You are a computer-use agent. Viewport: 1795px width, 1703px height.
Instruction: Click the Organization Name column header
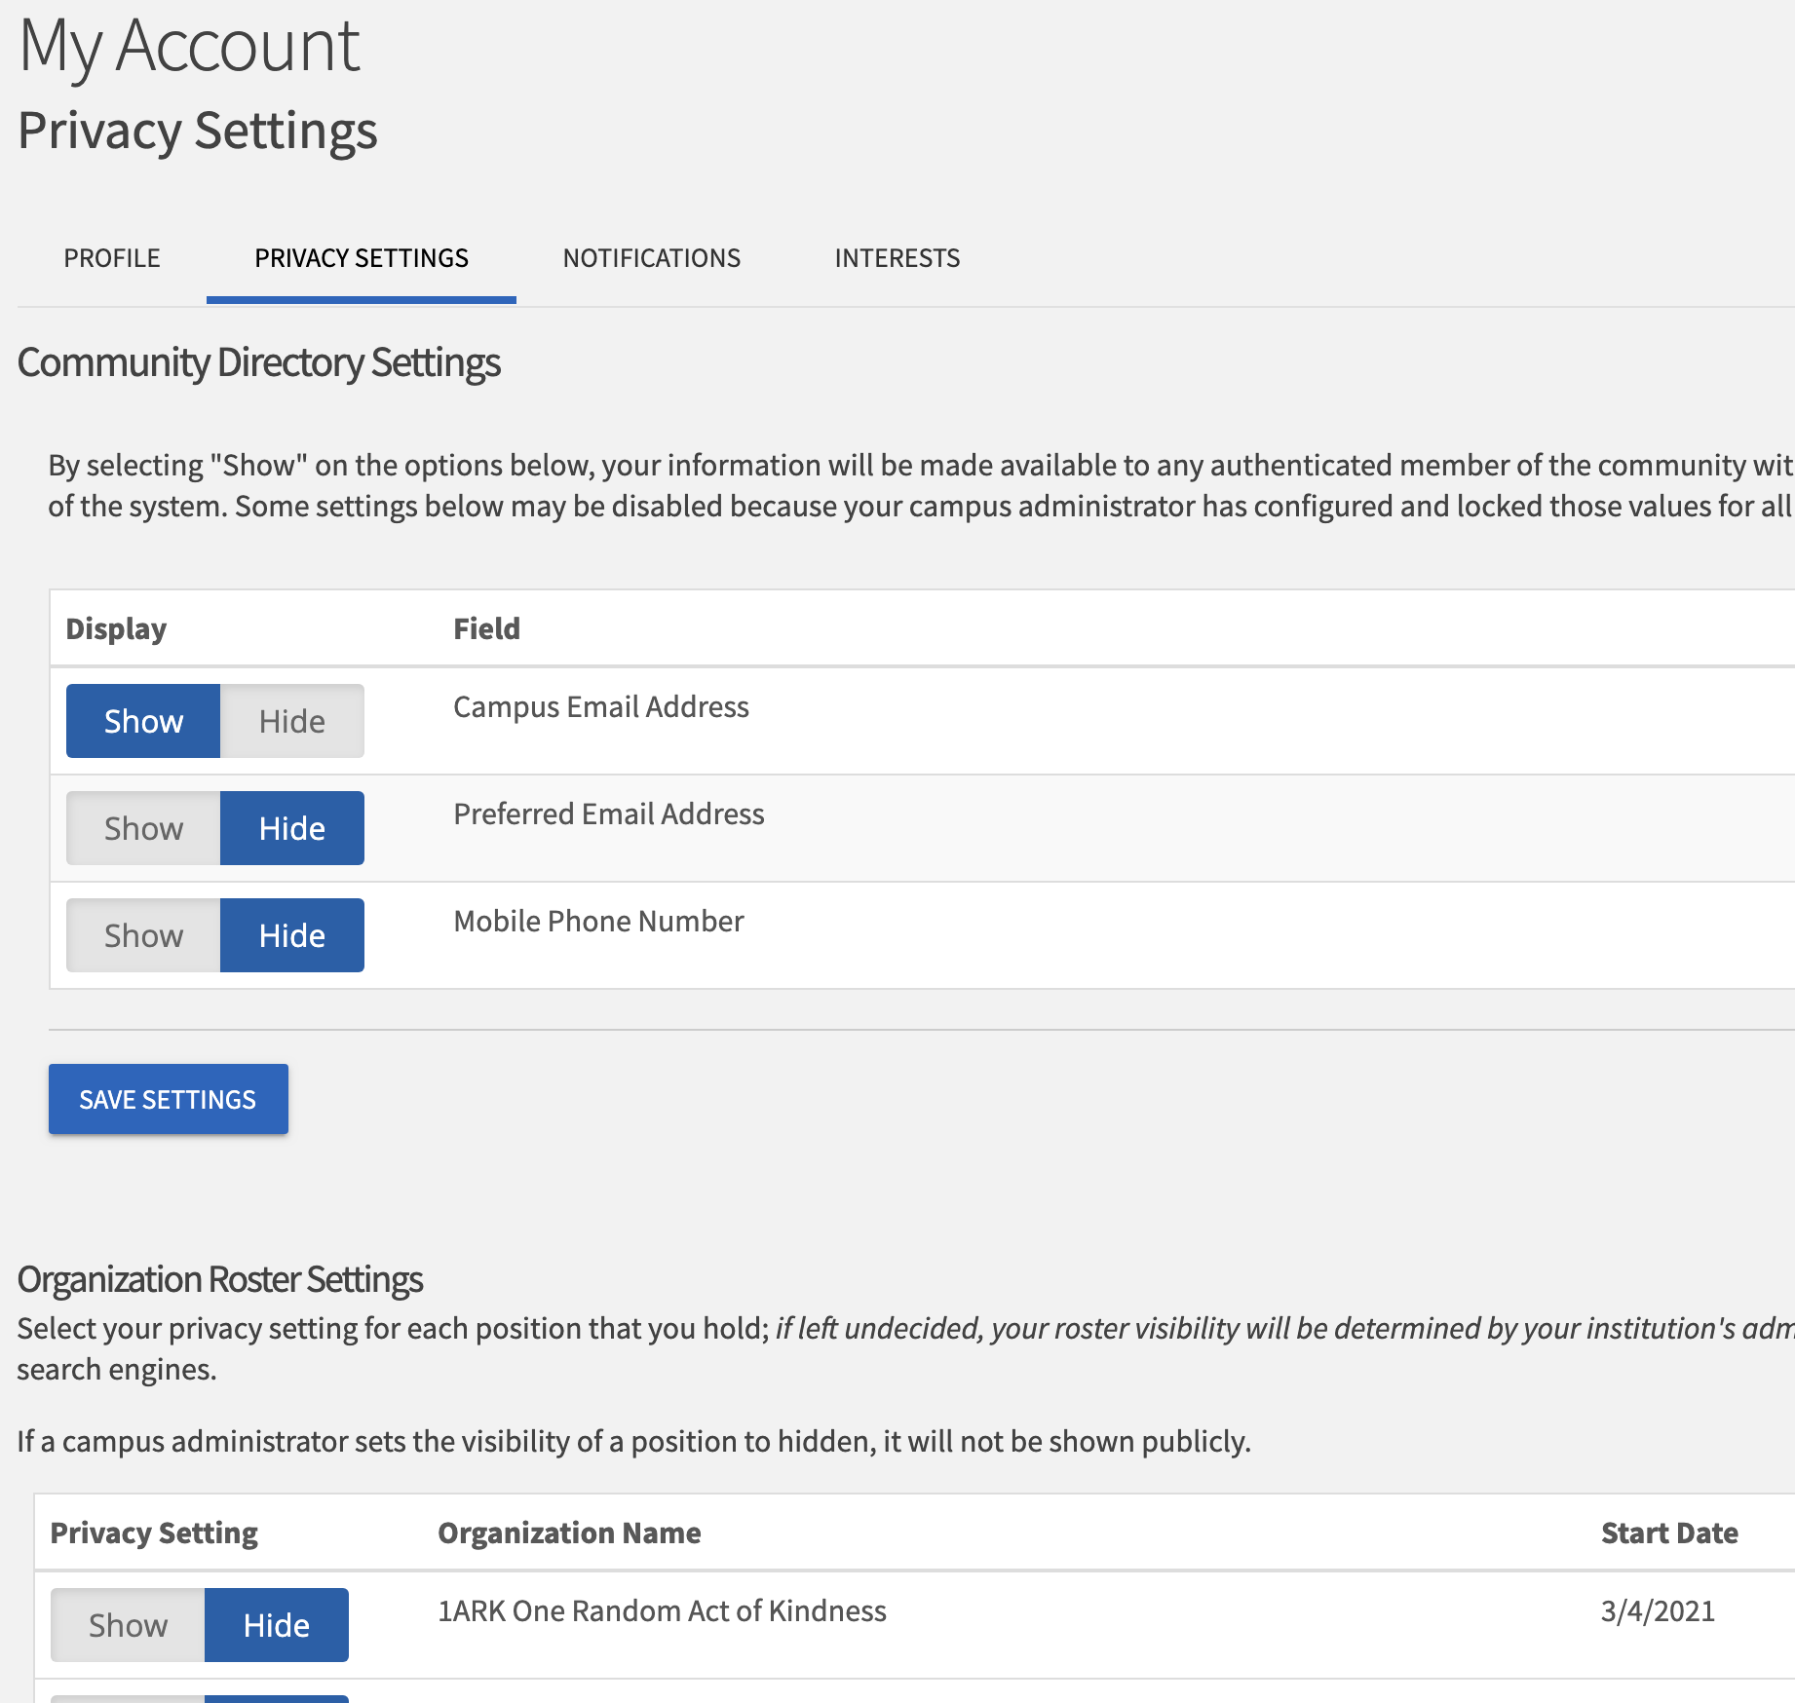(x=569, y=1533)
